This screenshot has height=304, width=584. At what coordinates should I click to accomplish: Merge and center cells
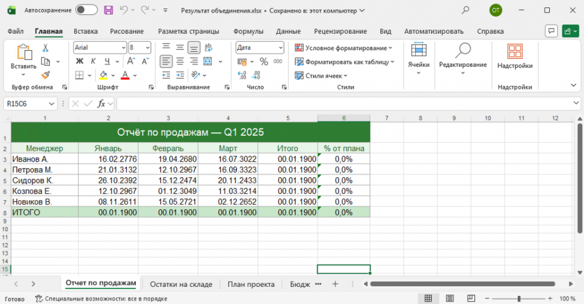208,62
